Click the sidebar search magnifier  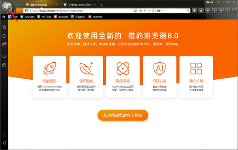pyautogui.click(x=4, y=56)
